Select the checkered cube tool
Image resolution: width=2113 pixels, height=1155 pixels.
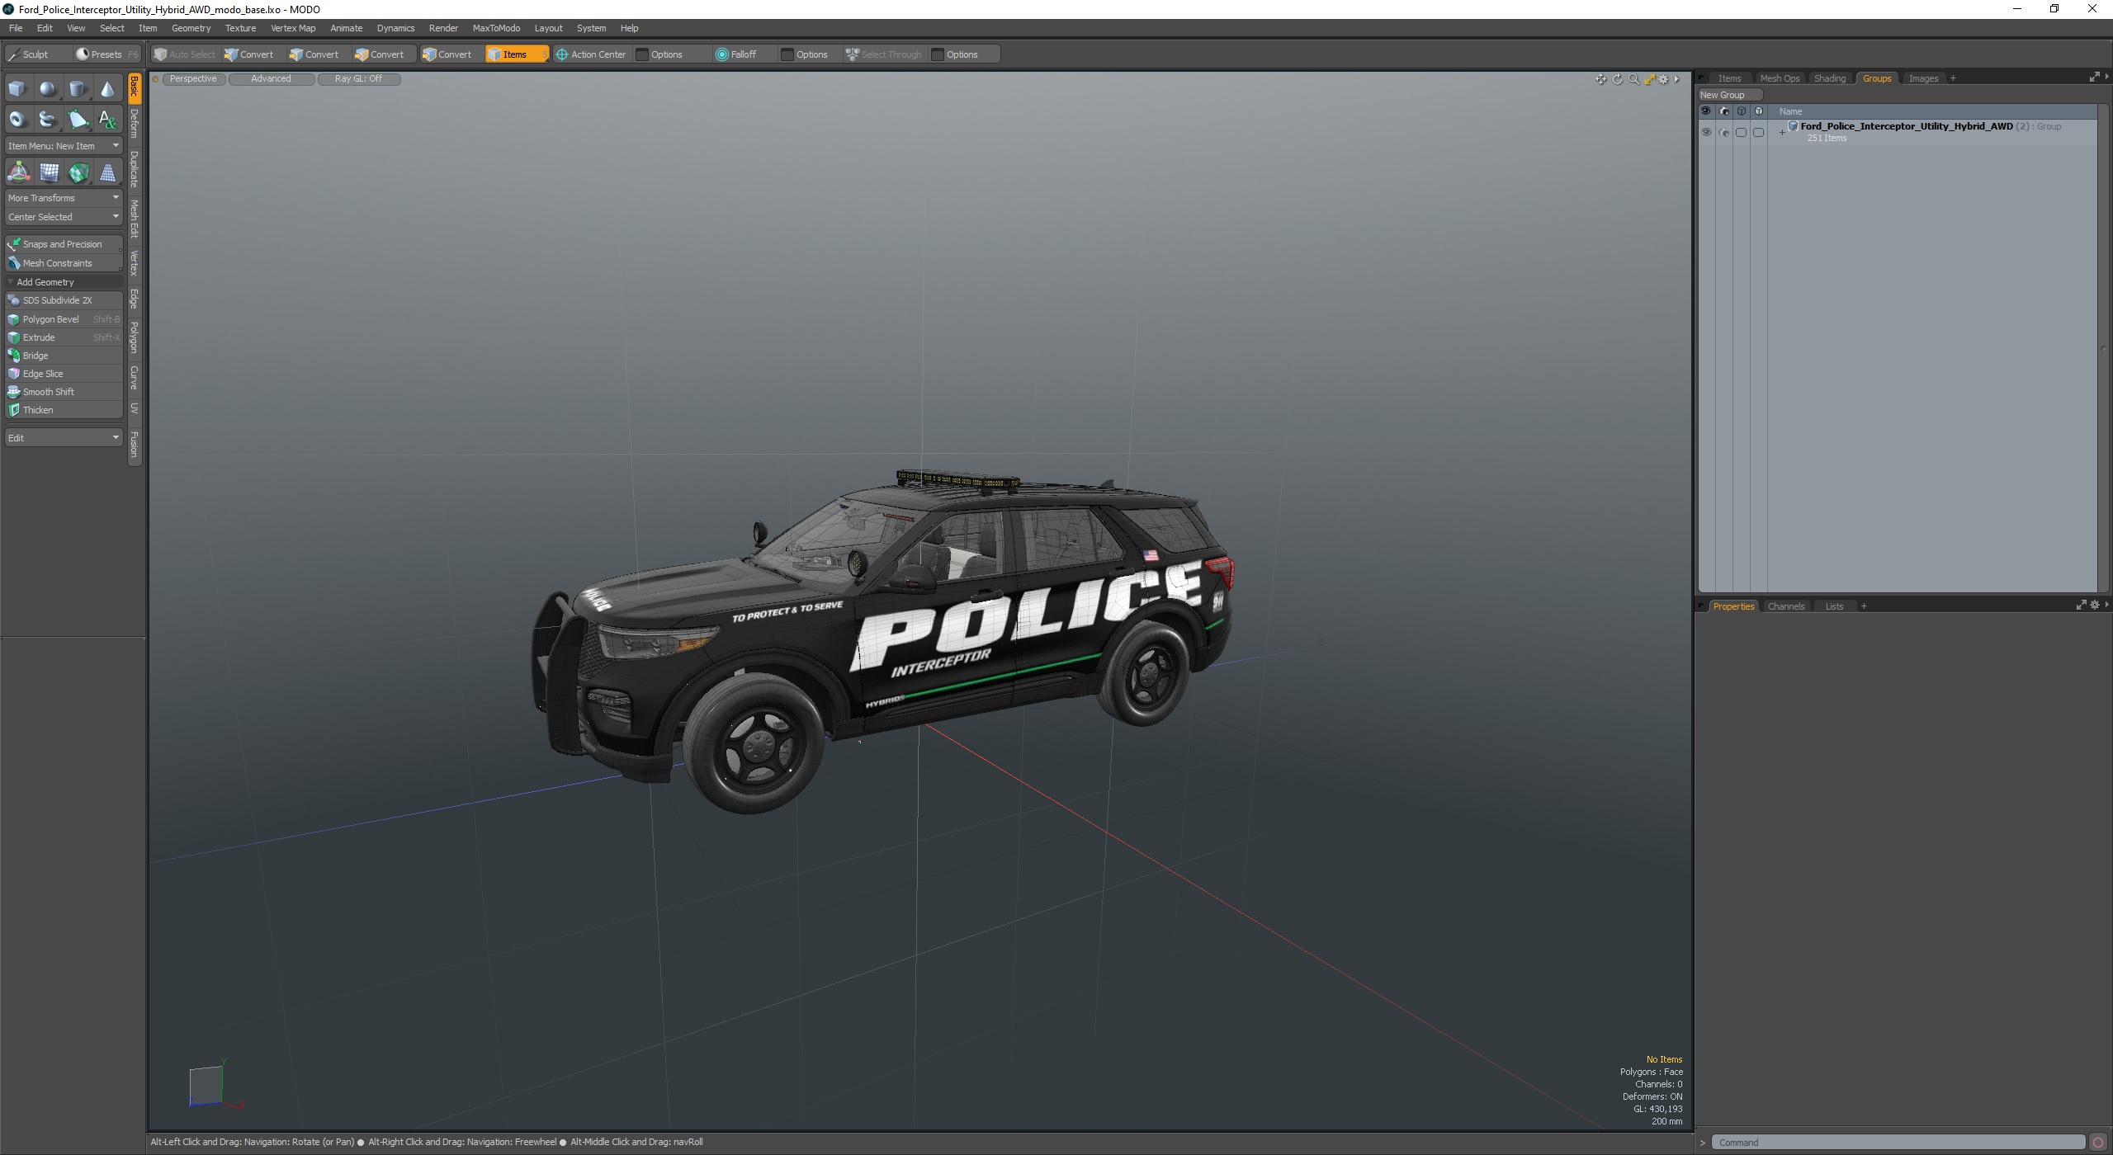click(x=78, y=172)
